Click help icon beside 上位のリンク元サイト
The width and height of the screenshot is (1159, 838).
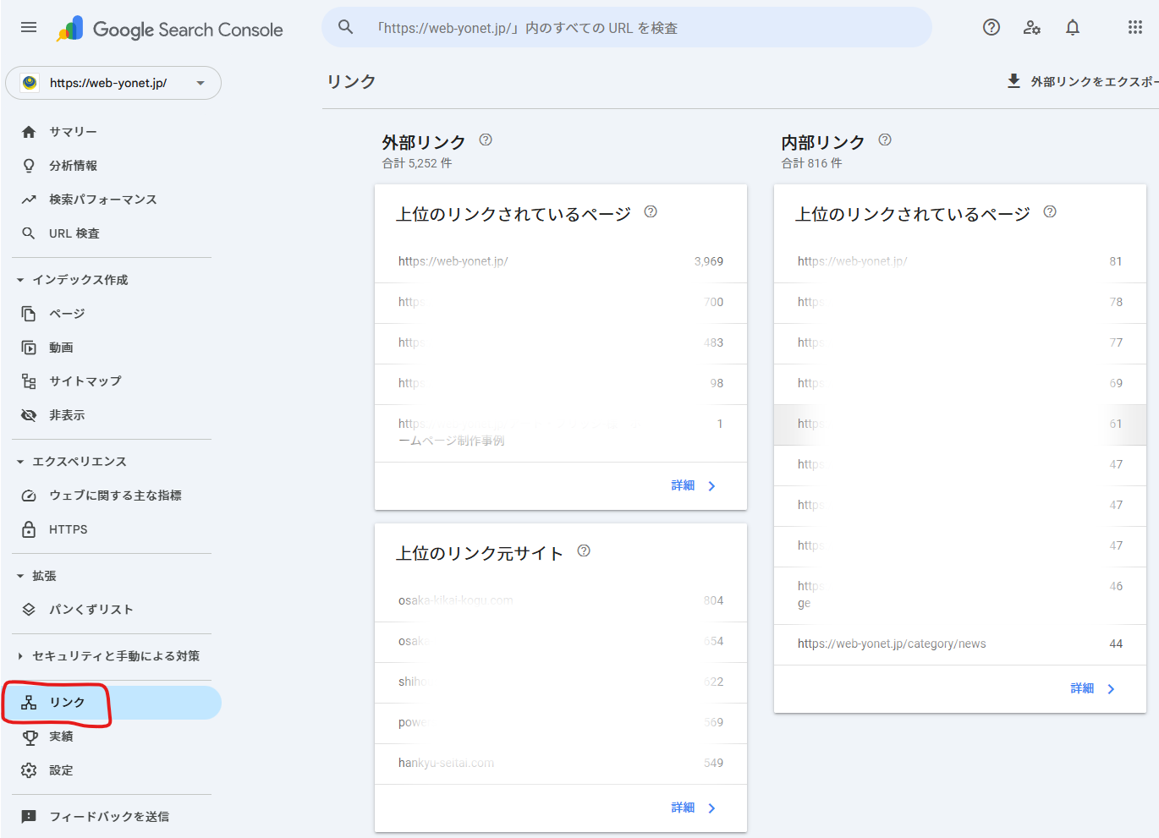coord(584,551)
